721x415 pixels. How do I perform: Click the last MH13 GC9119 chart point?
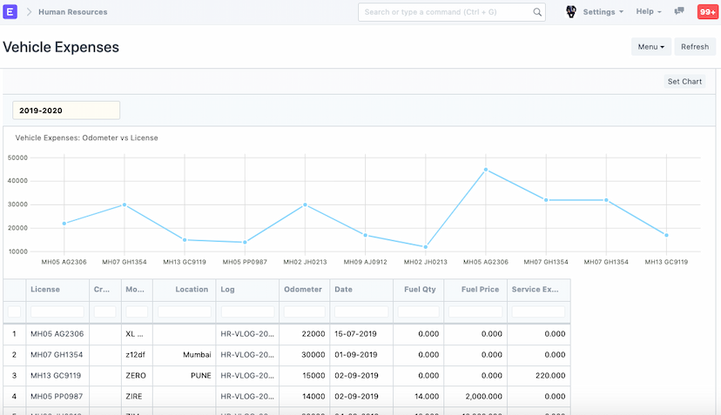coord(666,235)
